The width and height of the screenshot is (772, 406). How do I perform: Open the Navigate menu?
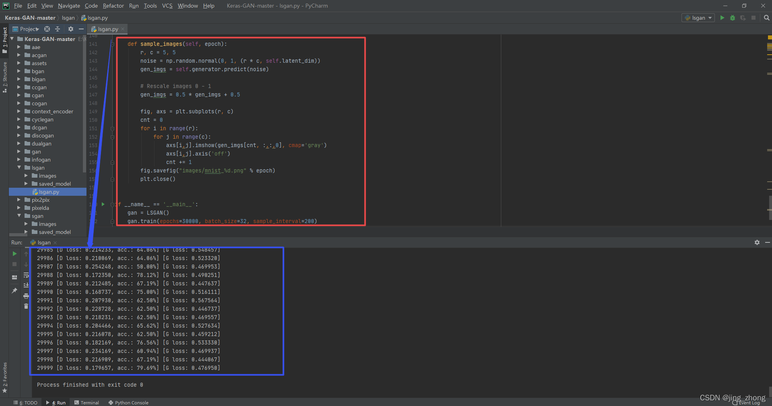point(69,6)
